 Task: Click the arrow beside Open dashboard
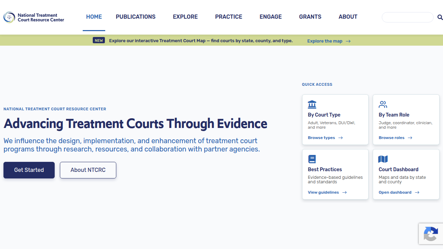pos(417,192)
